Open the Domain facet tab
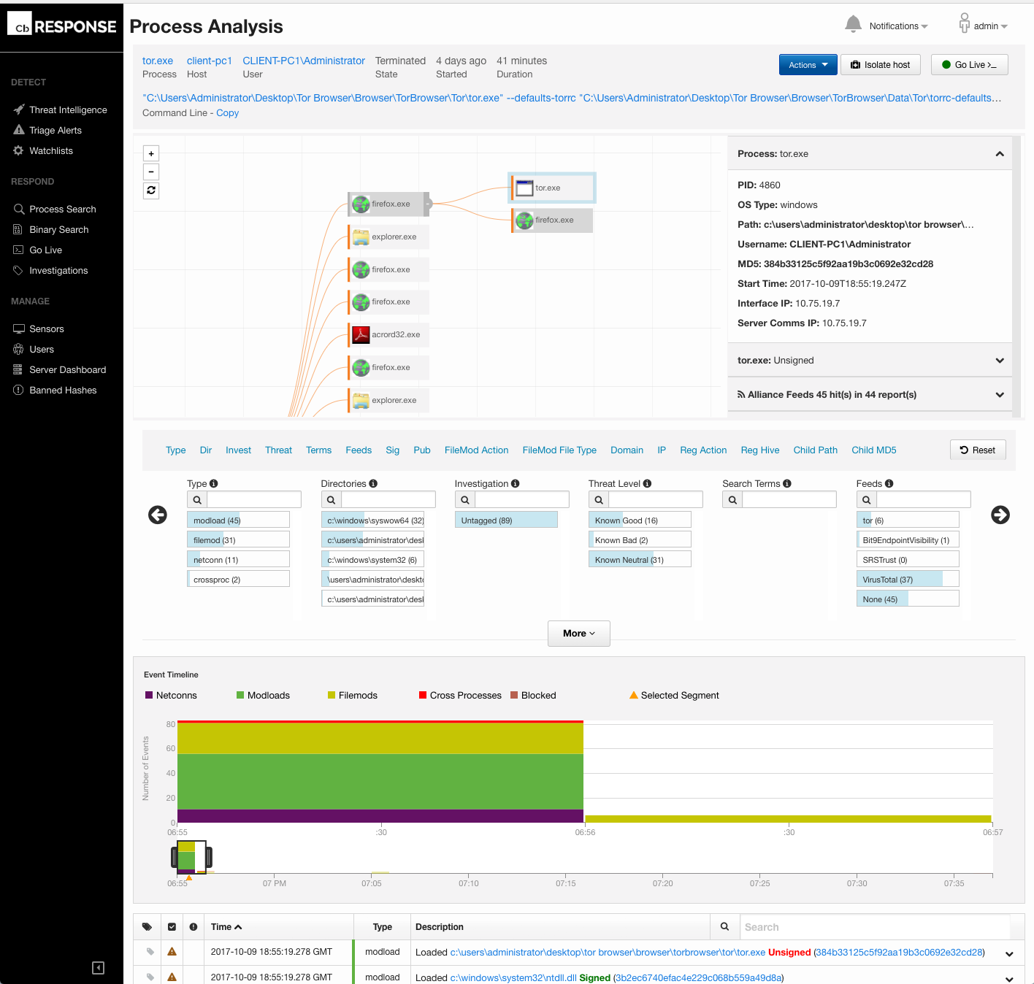The image size is (1034, 984). tap(627, 450)
